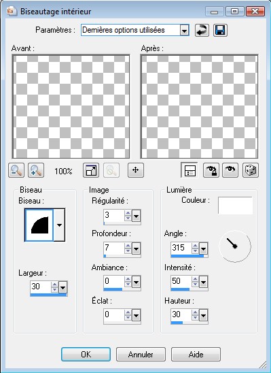Open the Angle slider dropdown arrow
The width and height of the screenshot is (271, 373).
(x=203, y=249)
